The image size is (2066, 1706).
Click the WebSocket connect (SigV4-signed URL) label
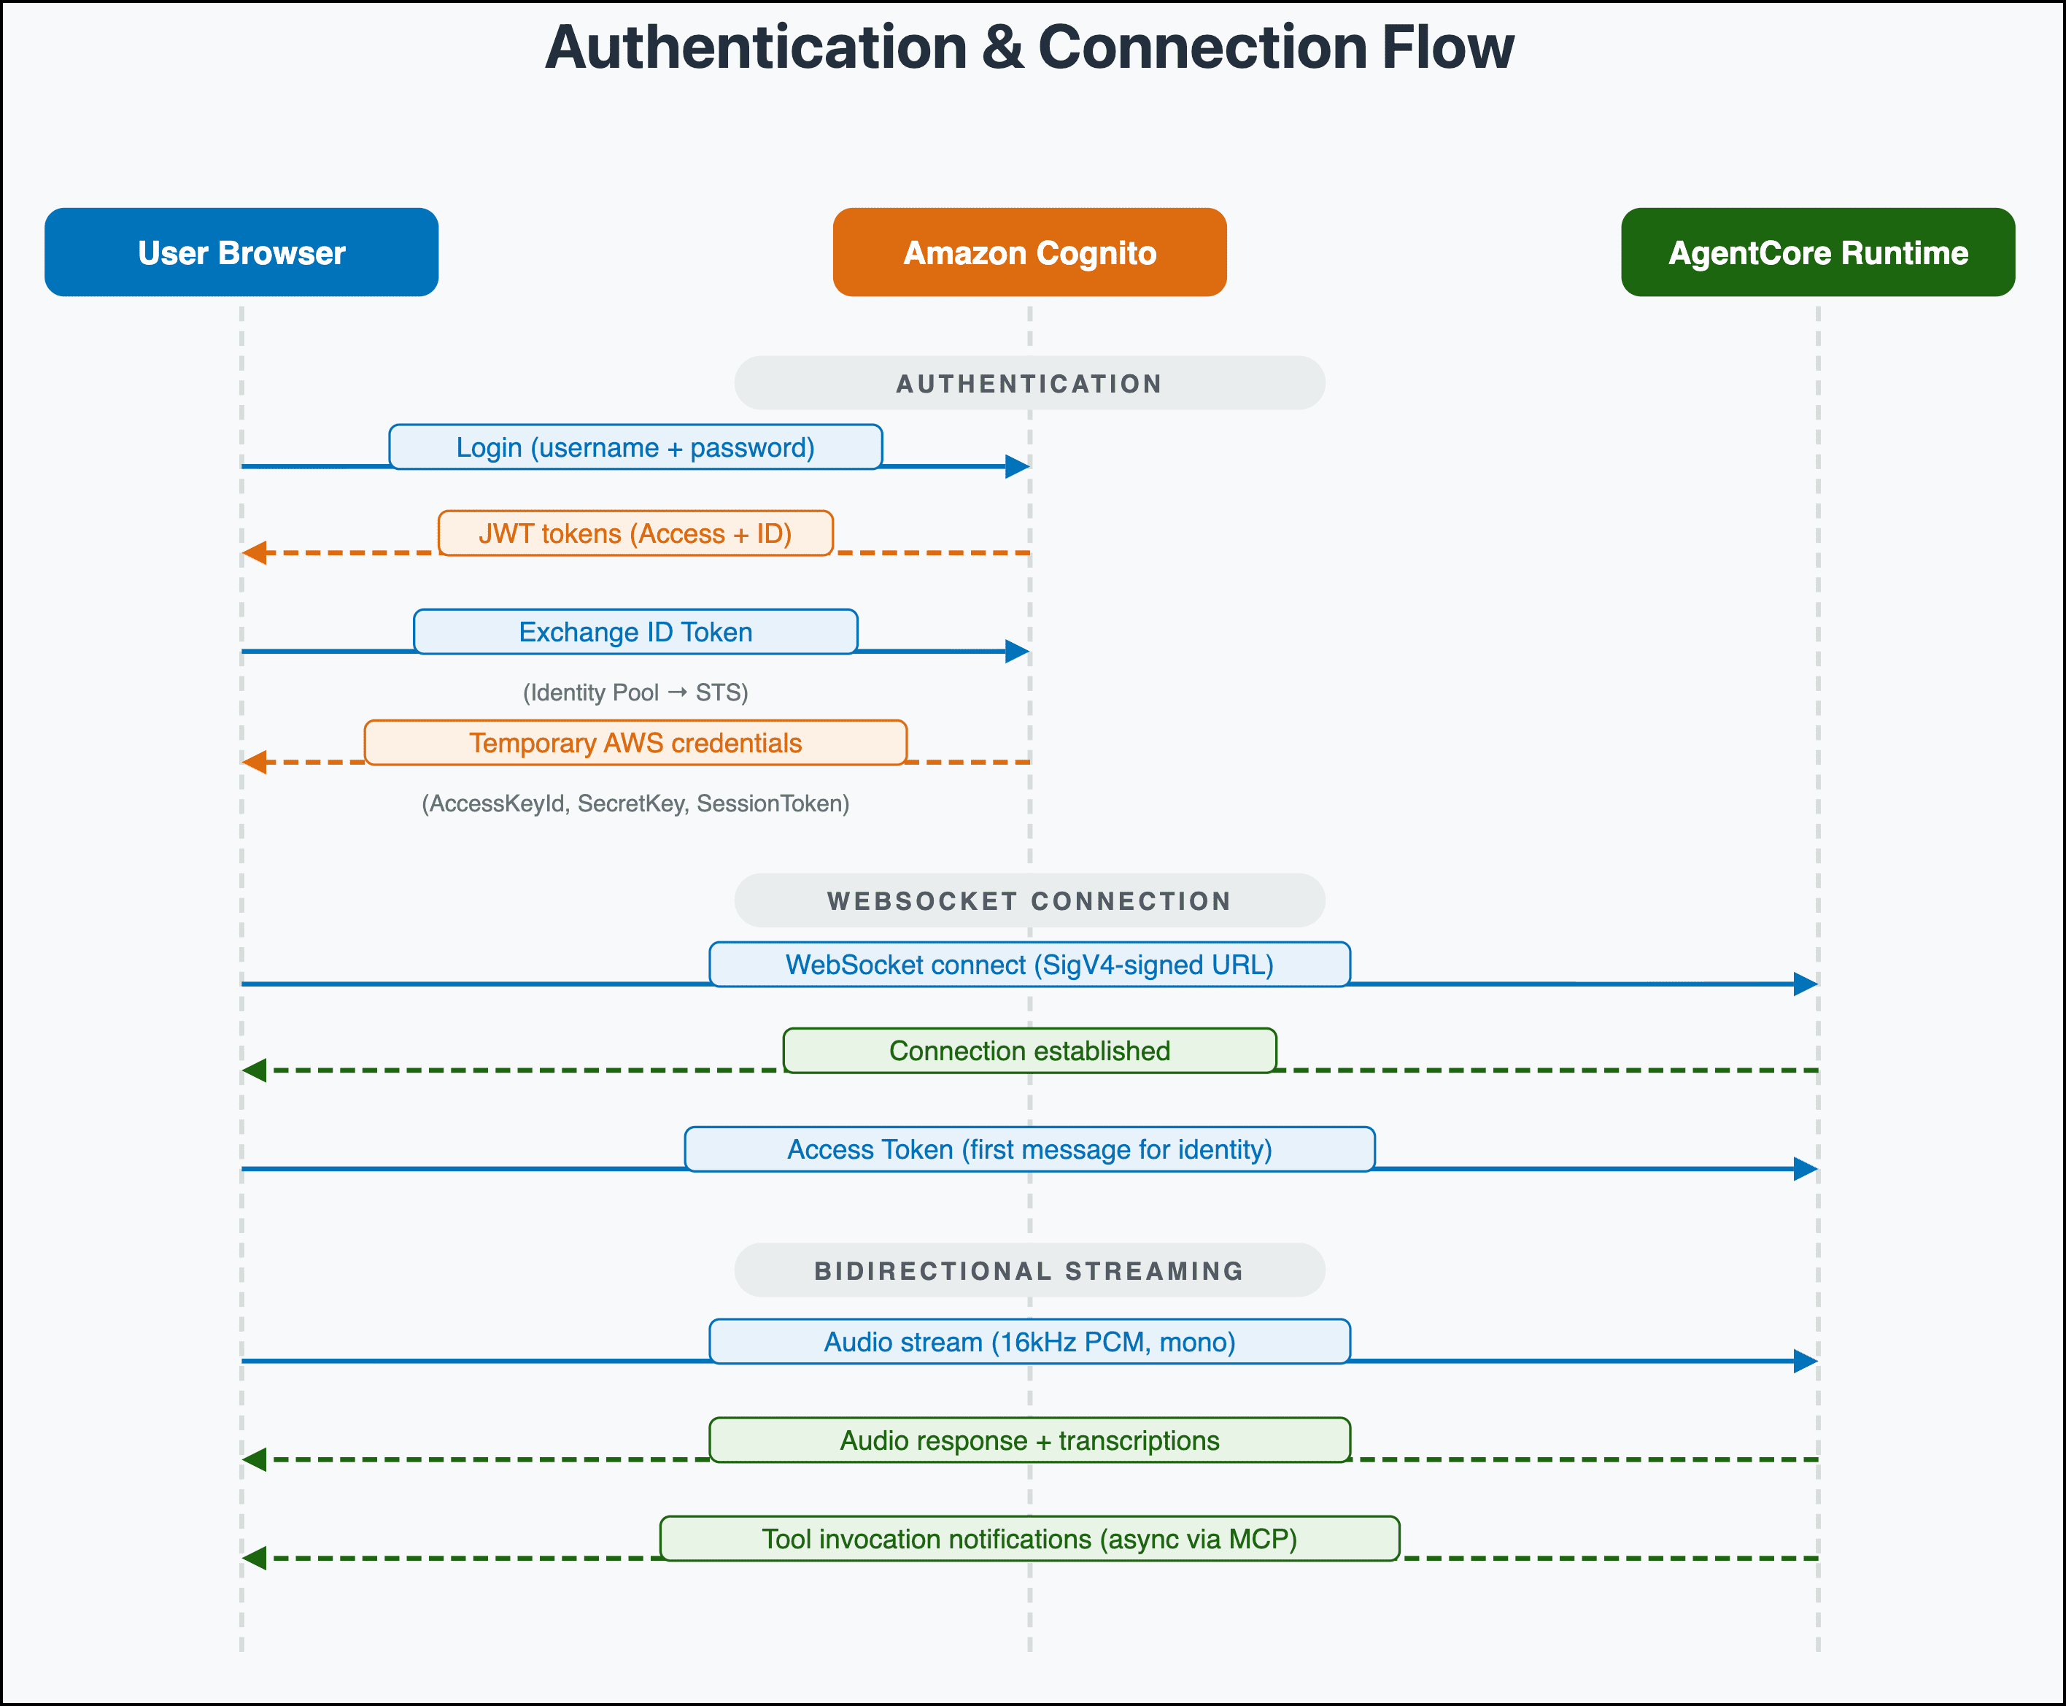point(1029,964)
